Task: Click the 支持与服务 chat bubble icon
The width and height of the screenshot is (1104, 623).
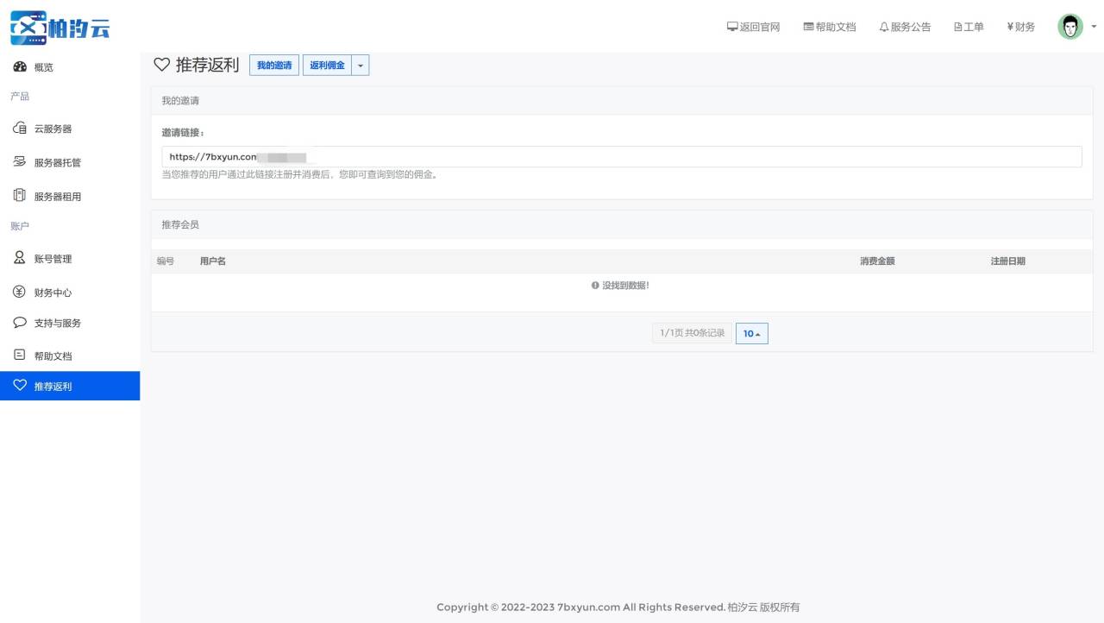Action: pyautogui.click(x=20, y=323)
